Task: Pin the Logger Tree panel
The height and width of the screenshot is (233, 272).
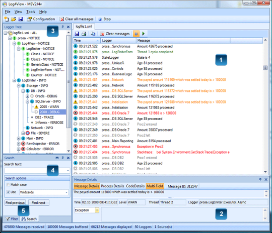Action: 62,27
